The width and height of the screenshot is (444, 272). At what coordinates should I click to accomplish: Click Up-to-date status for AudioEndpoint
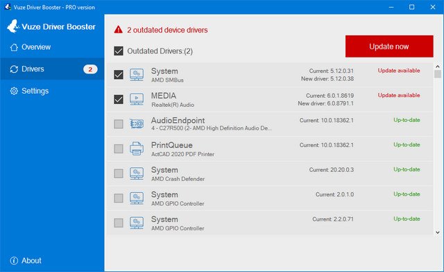pyautogui.click(x=407, y=120)
